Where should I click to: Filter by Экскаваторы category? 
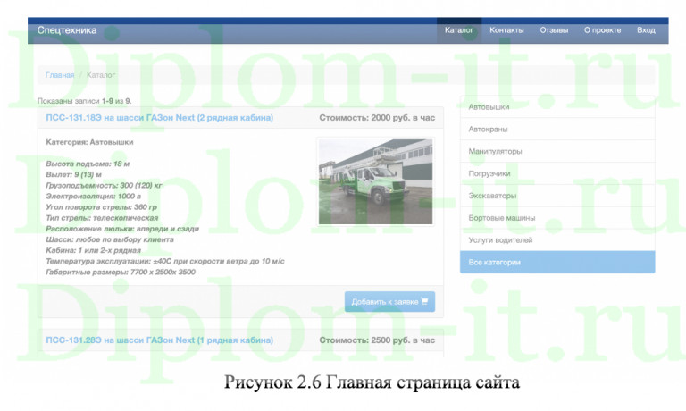coord(557,196)
